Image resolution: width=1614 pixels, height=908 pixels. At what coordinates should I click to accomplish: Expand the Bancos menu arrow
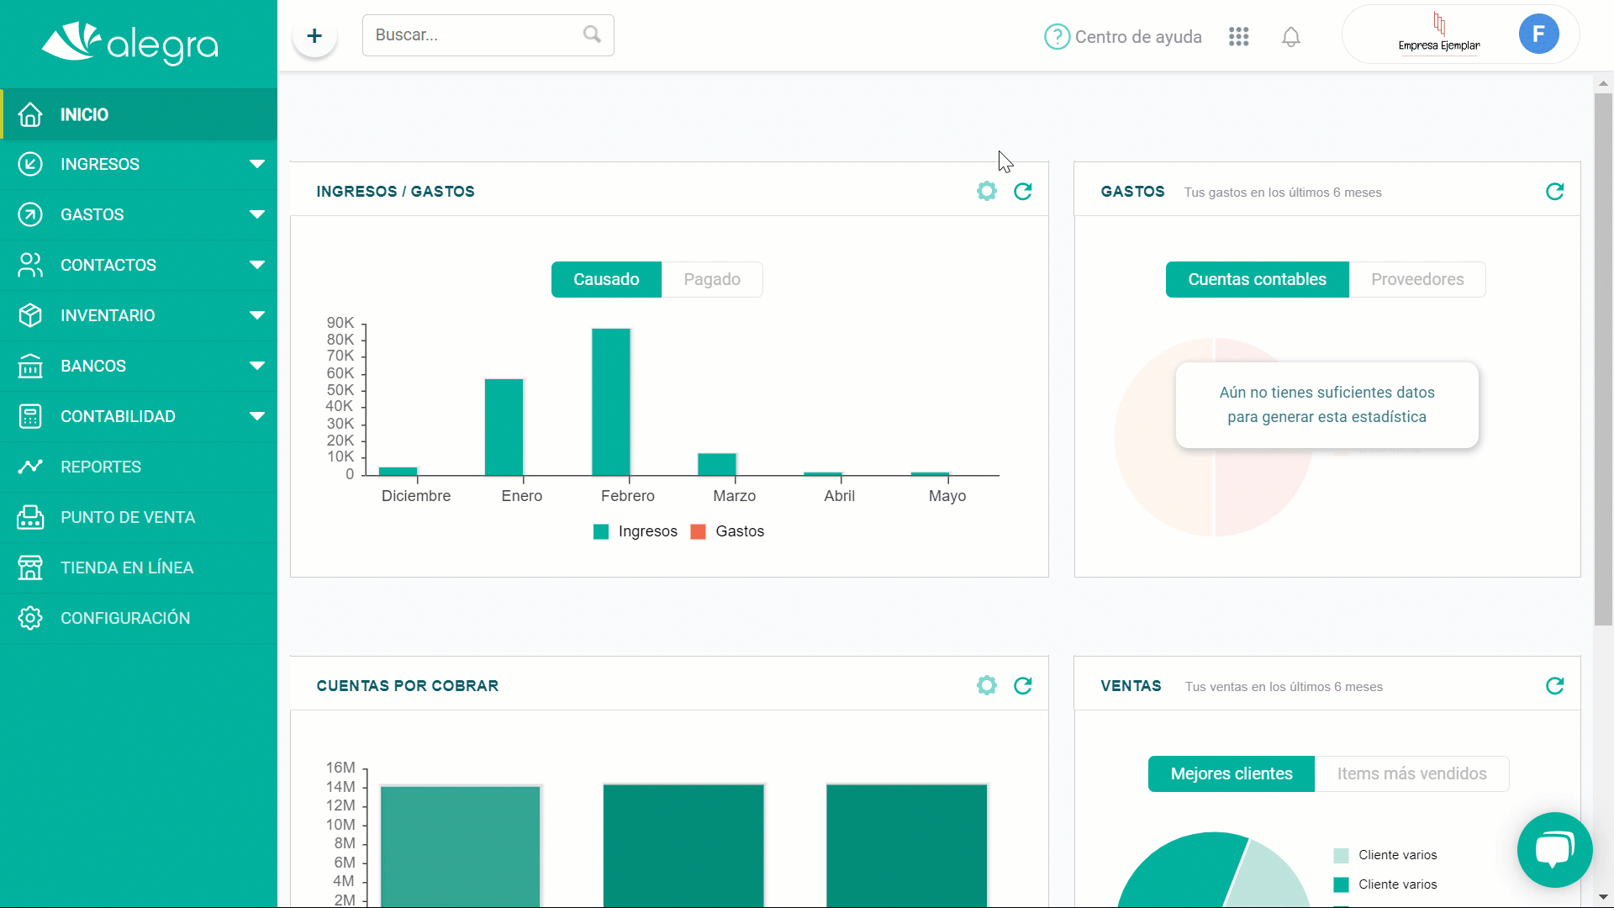point(257,366)
